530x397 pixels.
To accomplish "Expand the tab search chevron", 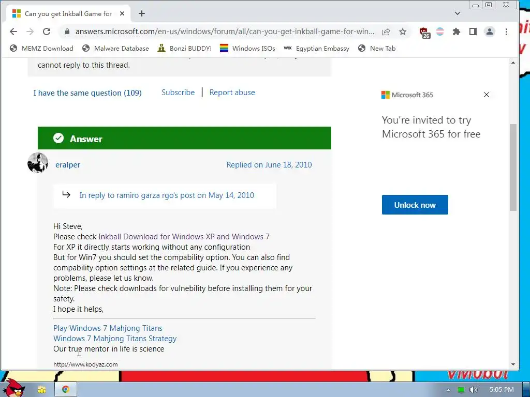I will click(458, 13).
